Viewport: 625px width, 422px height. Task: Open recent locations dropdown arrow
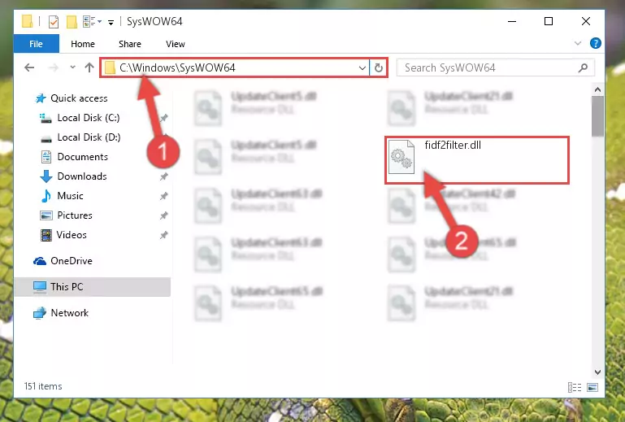(72, 67)
